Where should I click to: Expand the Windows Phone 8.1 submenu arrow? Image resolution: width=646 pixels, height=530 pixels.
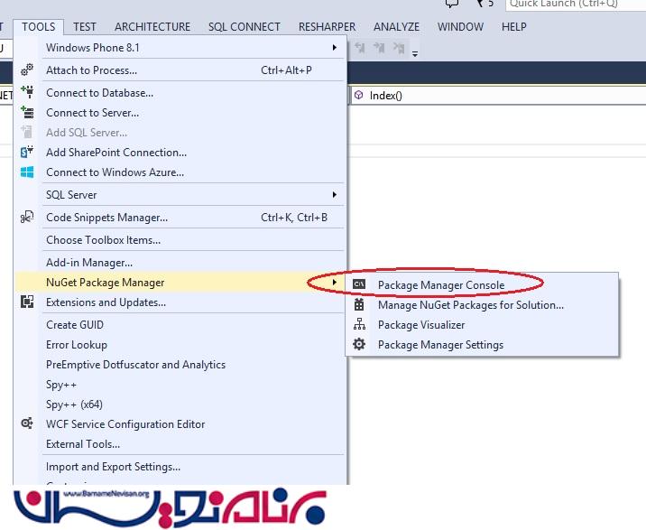pyautogui.click(x=334, y=47)
